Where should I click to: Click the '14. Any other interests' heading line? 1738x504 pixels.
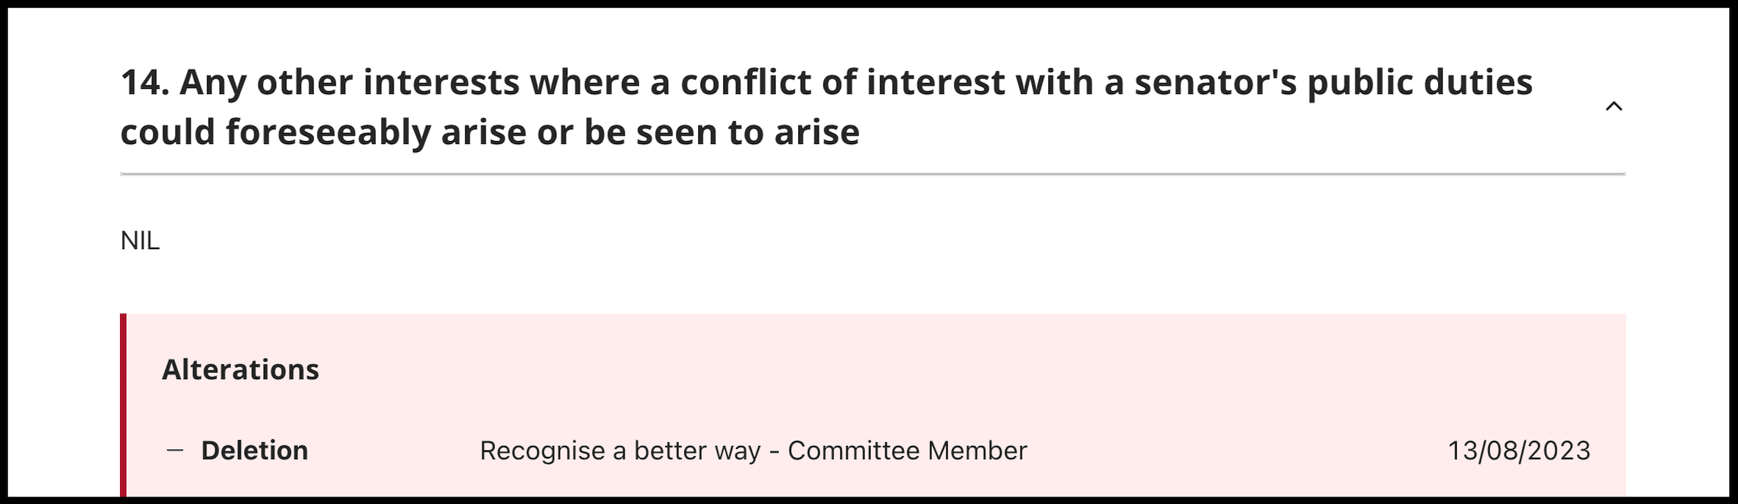tap(826, 82)
